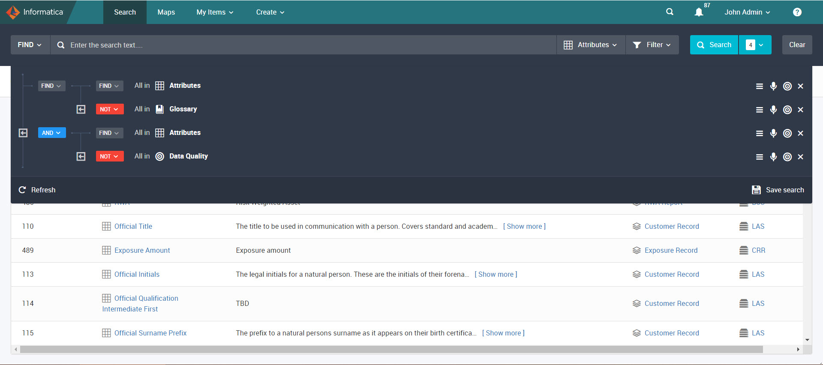This screenshot has width=823, height=365.
Task: Click the menu lines icon in second Attributes row
Action: pyautogui.click(x=760, y=133)
